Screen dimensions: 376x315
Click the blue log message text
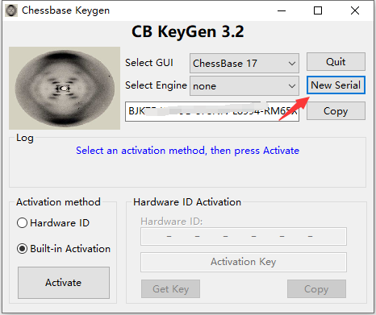tap(187, 151)
